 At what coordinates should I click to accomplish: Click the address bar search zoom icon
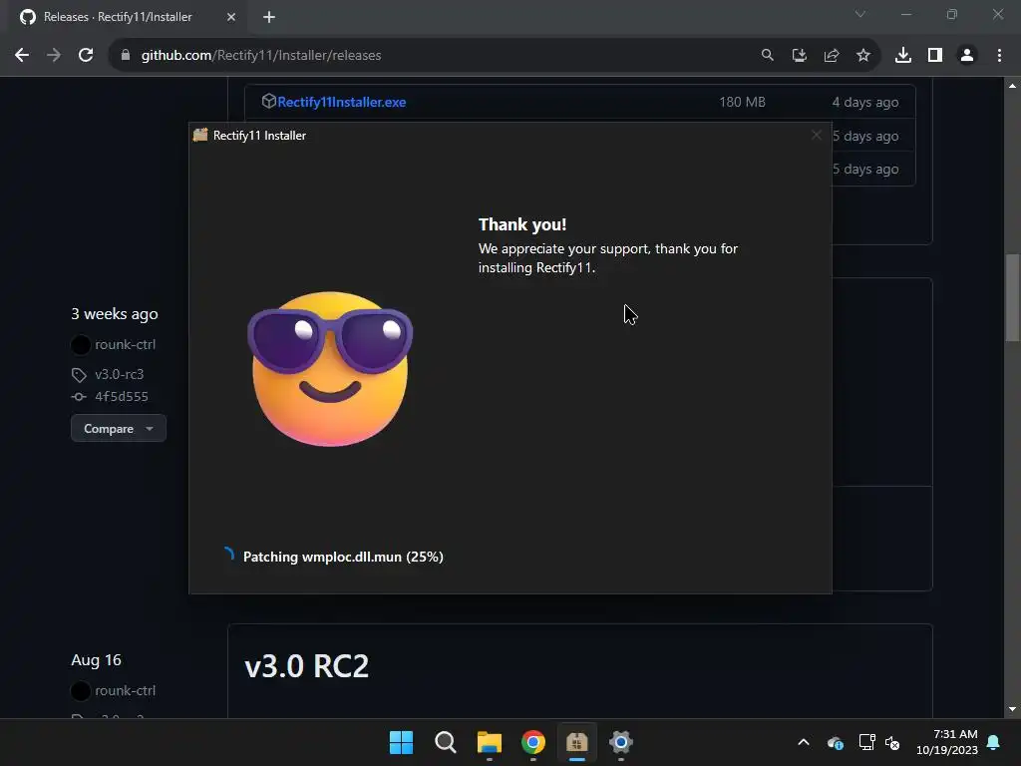(767, 56)
